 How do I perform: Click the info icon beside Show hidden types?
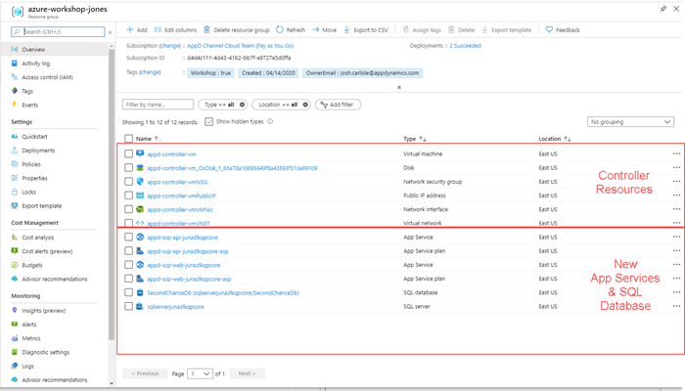pyautogui.click(x=270, y=122)
